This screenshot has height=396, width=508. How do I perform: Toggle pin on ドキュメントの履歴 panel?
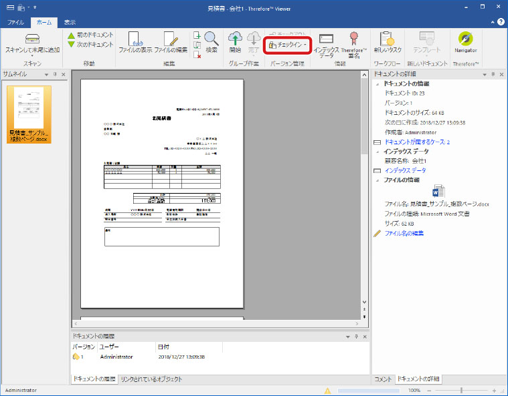356,337
